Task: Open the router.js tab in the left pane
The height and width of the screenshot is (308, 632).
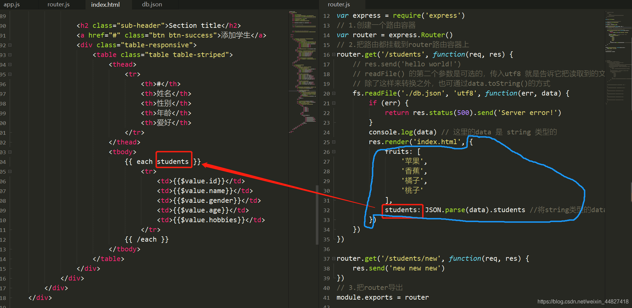Action: [59, 4]
